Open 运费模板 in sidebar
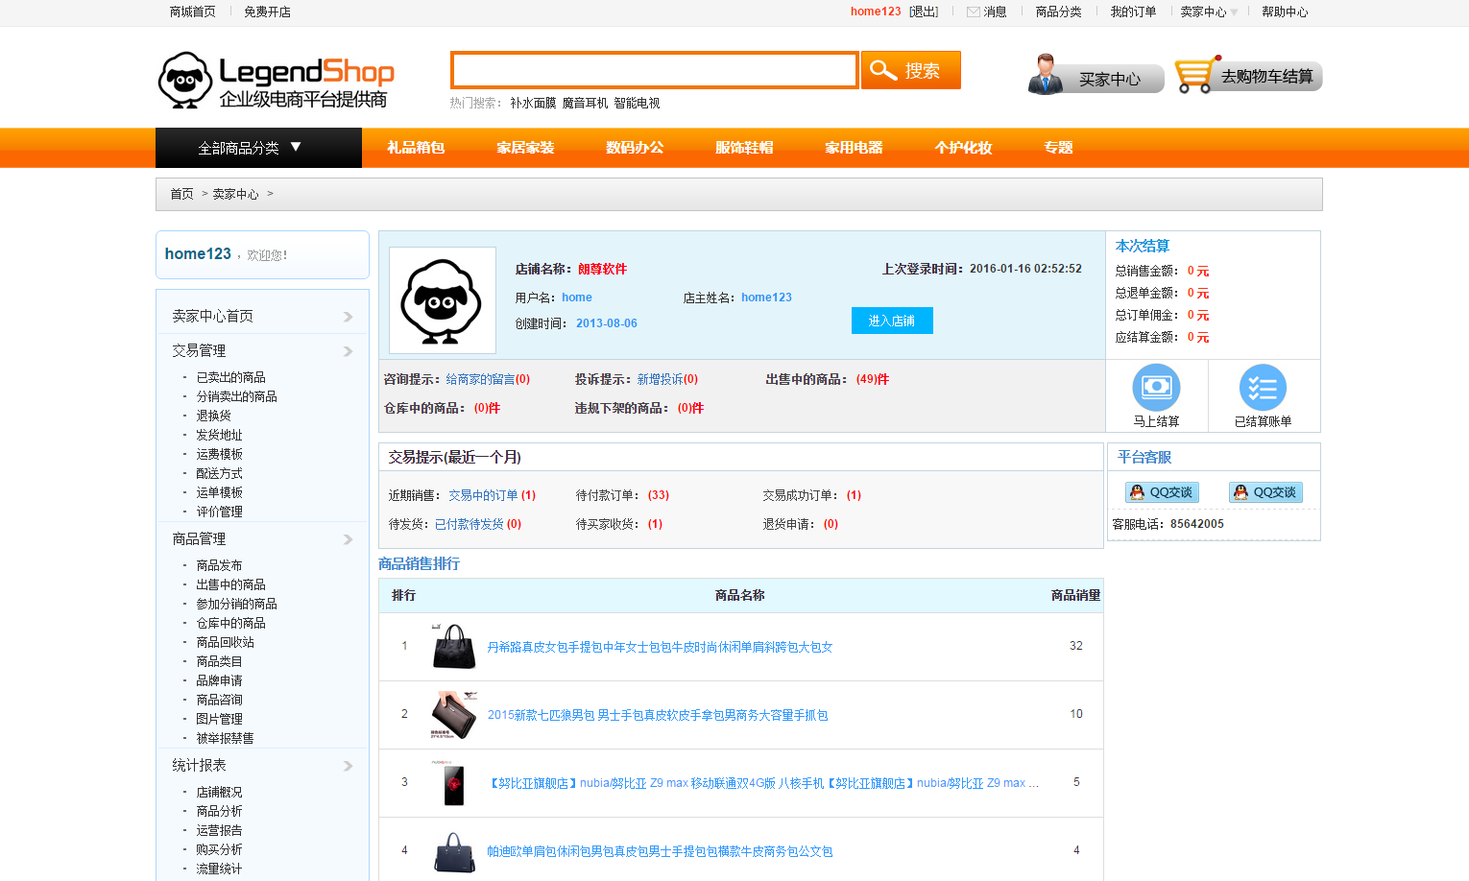 click(x=220, y=454)
